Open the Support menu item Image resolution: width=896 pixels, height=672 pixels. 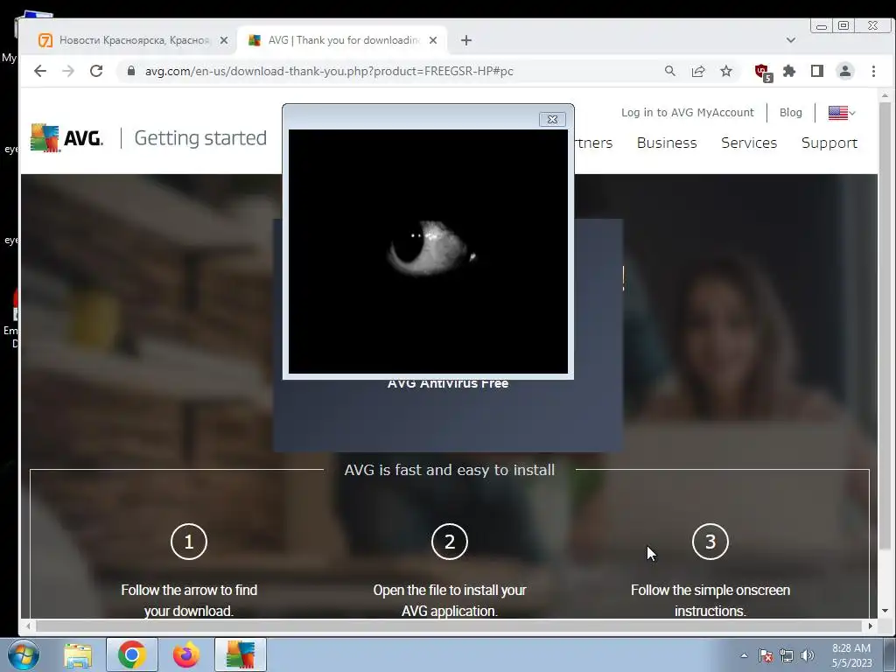(829, 143)
